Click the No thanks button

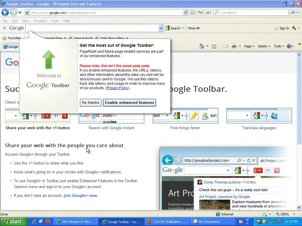pos(91,103)
